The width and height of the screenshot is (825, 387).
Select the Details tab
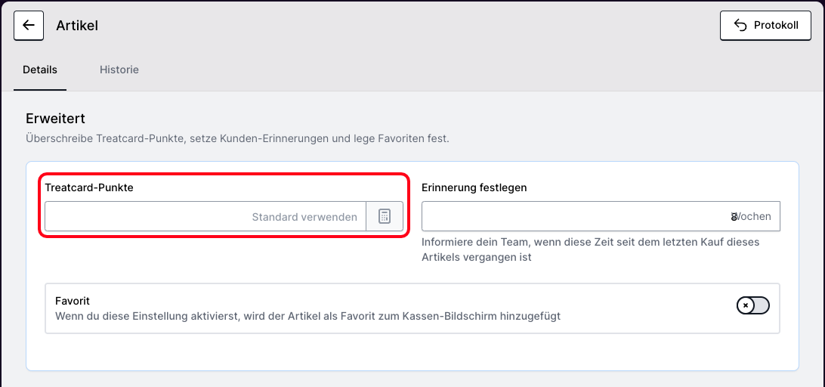(x=40, y=70)
